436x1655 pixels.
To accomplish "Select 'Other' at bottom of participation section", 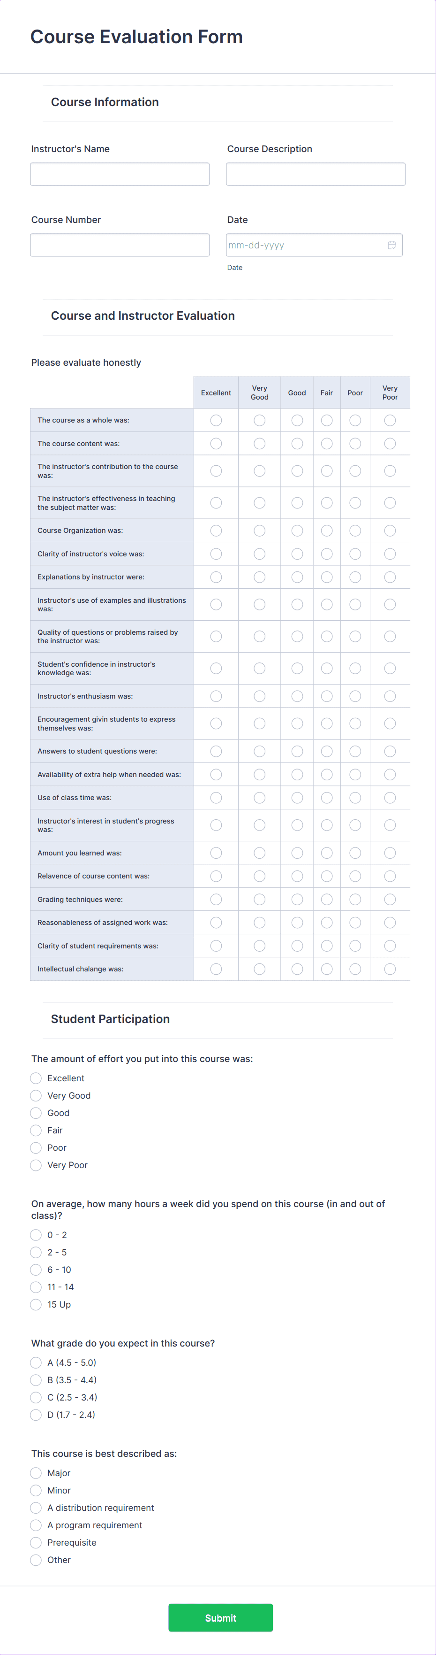I will click(36, 1560).
